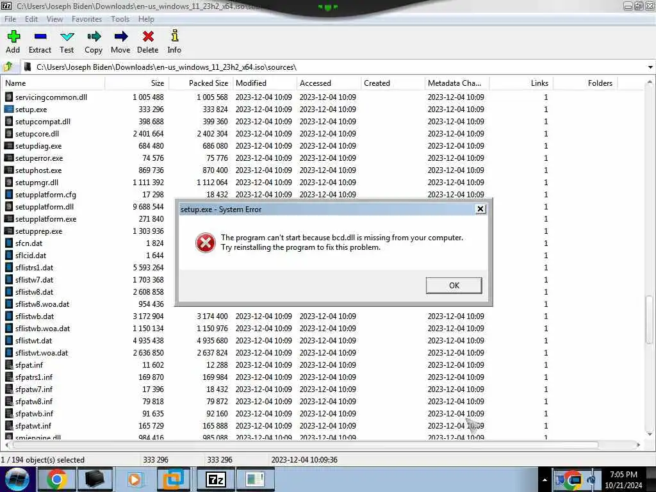Click the Test toolbar icon
Image resolution: width=656 pixels, height=492 pixels.
67,37
